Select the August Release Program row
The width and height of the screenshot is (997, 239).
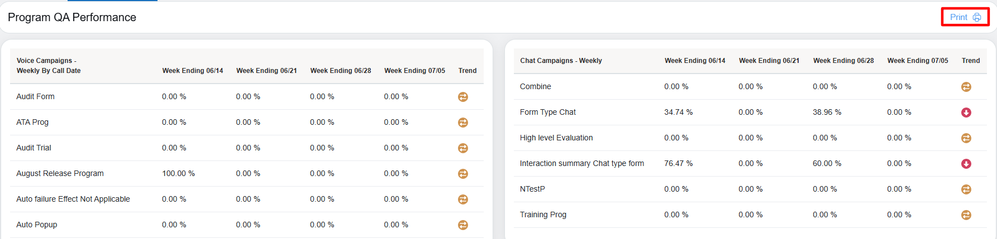[60, 173]
